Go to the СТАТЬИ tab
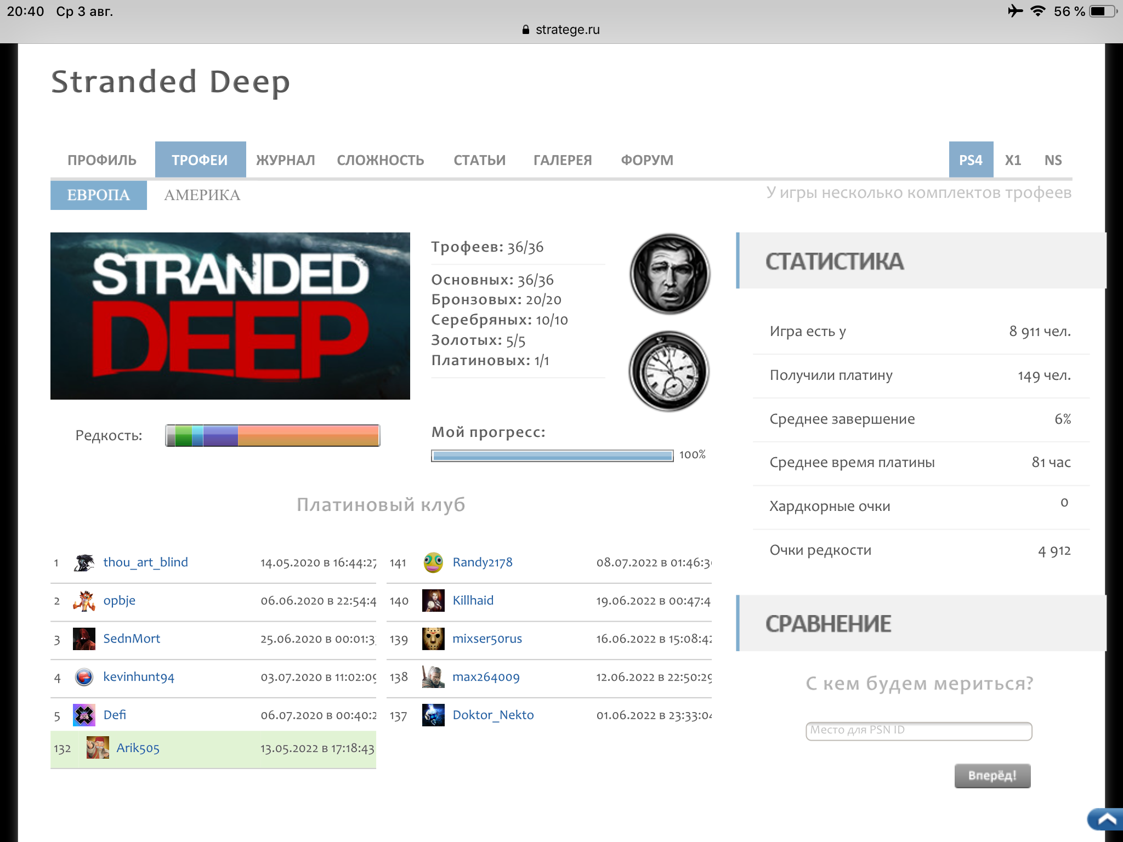The image size is (1123, 842). click(480, 160)
